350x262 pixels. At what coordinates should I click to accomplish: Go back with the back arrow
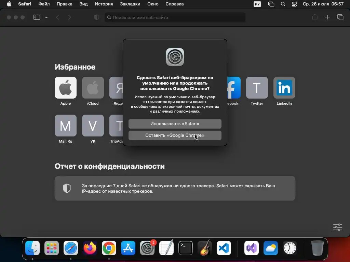click(x=57, y=17)
